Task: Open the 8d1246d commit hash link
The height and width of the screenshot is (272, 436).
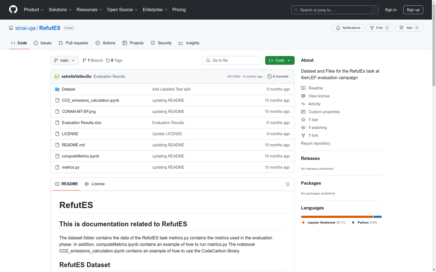Action: (x=234, y=76)
